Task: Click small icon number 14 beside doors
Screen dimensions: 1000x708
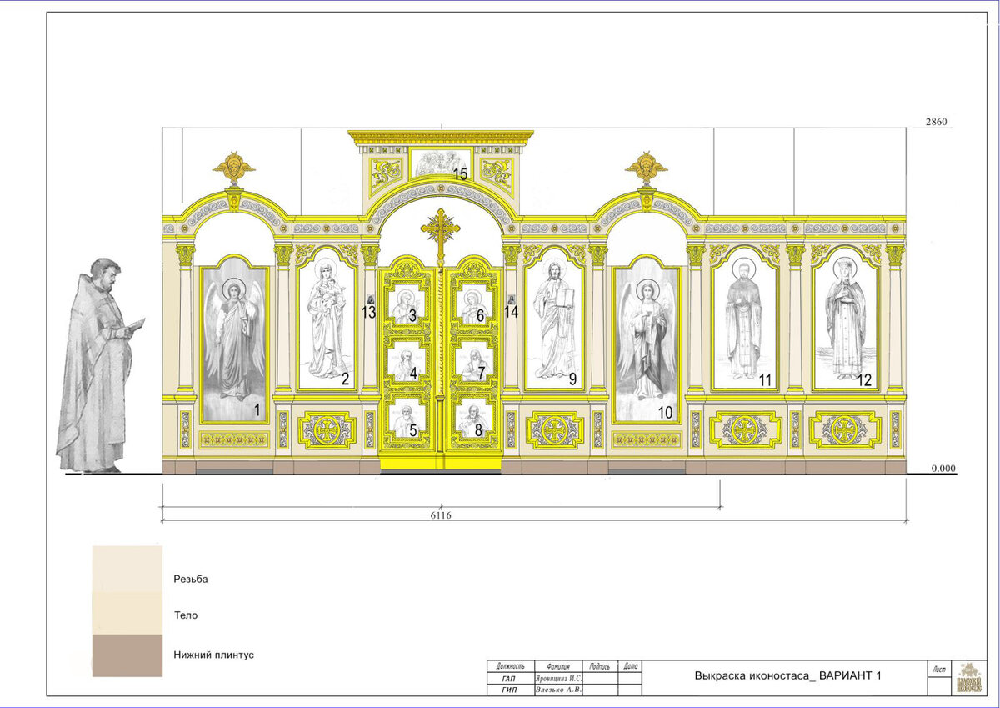Action: (x=512, y=299)
